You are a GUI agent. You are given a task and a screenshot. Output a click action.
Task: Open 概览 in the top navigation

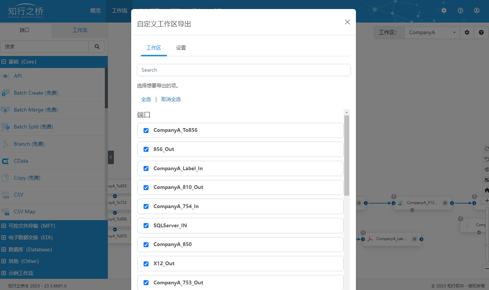(95, 11)
